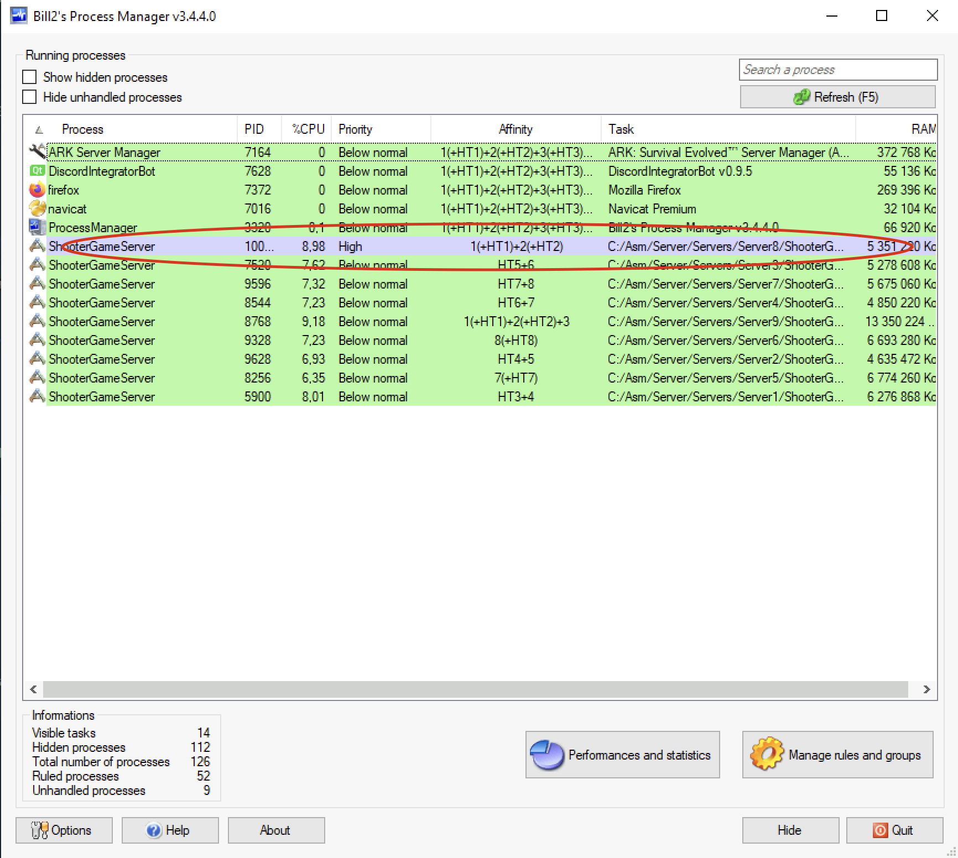The height and width of the screenshot is (858, 958).
Task: Click PID cell 7164
Action: tap(258, 152)
